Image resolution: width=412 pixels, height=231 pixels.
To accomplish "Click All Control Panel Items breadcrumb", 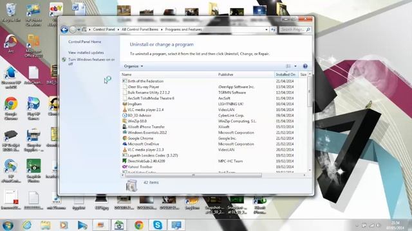I will [x=140, y=30].
